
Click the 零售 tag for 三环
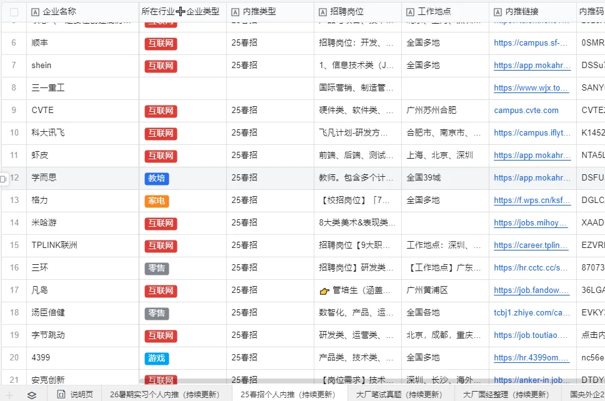tap(157, 268)
